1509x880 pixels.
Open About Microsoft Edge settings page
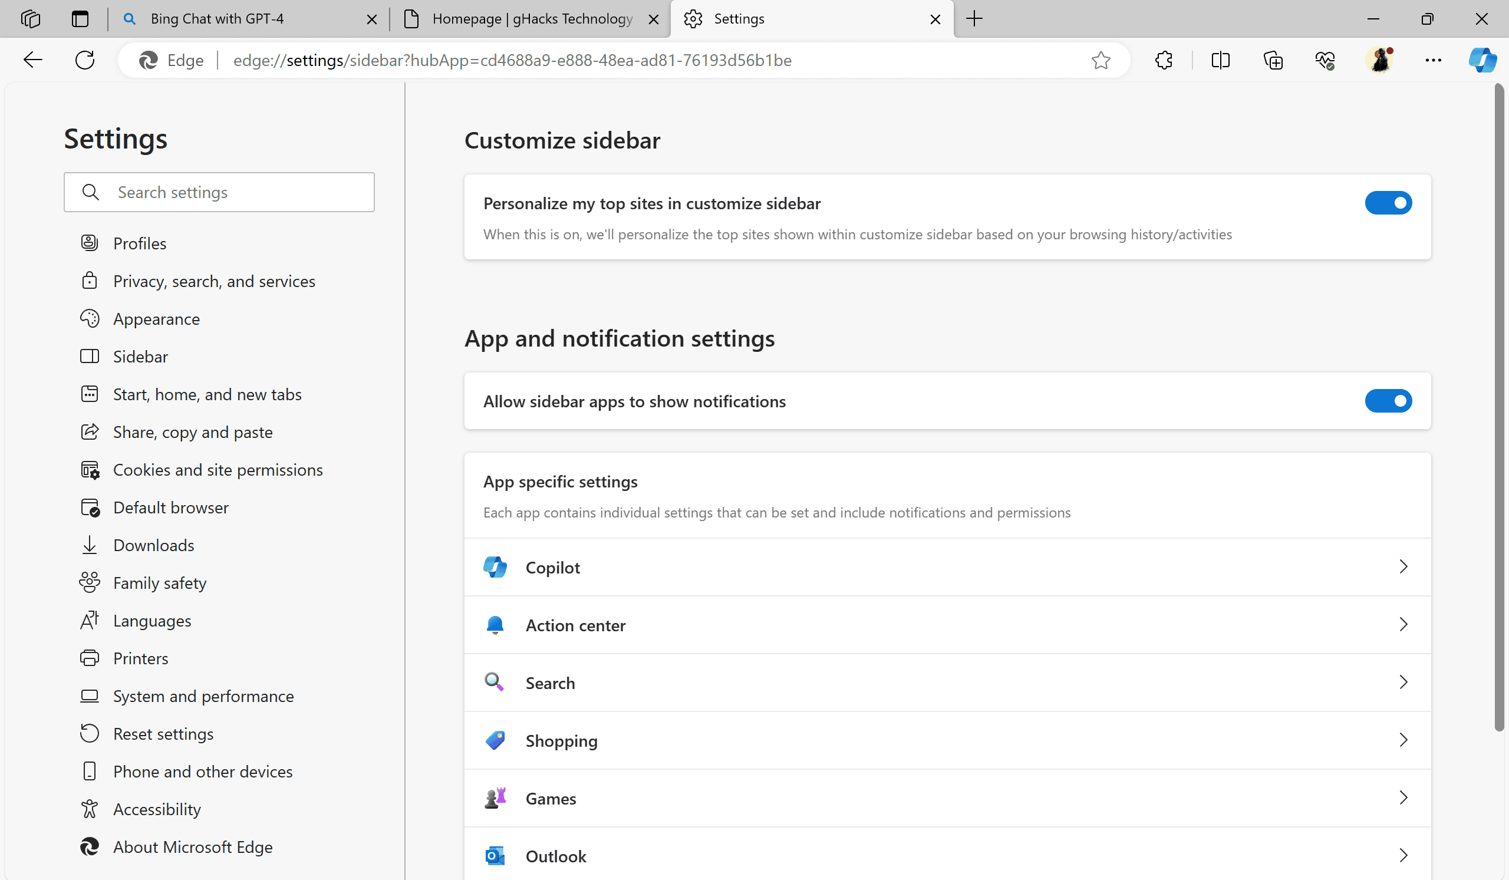pyautogui.click(x=193, y=846)
